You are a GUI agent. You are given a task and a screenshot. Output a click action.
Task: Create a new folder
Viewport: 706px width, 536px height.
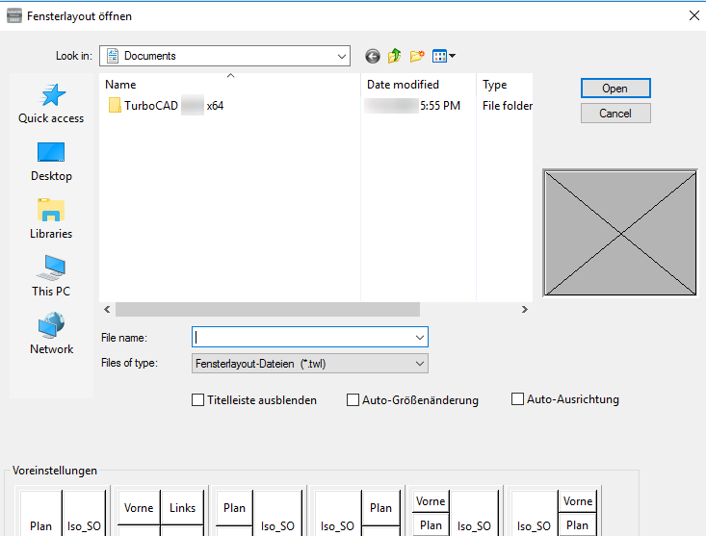[x=417, y=56]
